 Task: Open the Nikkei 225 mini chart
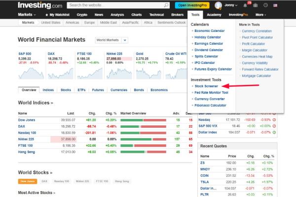coord(119,73)
